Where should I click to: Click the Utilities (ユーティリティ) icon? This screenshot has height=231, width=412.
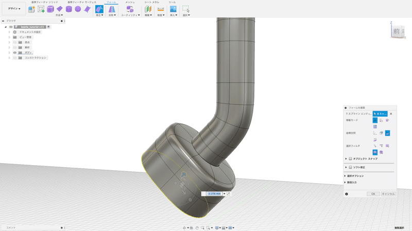coord(130,9)
